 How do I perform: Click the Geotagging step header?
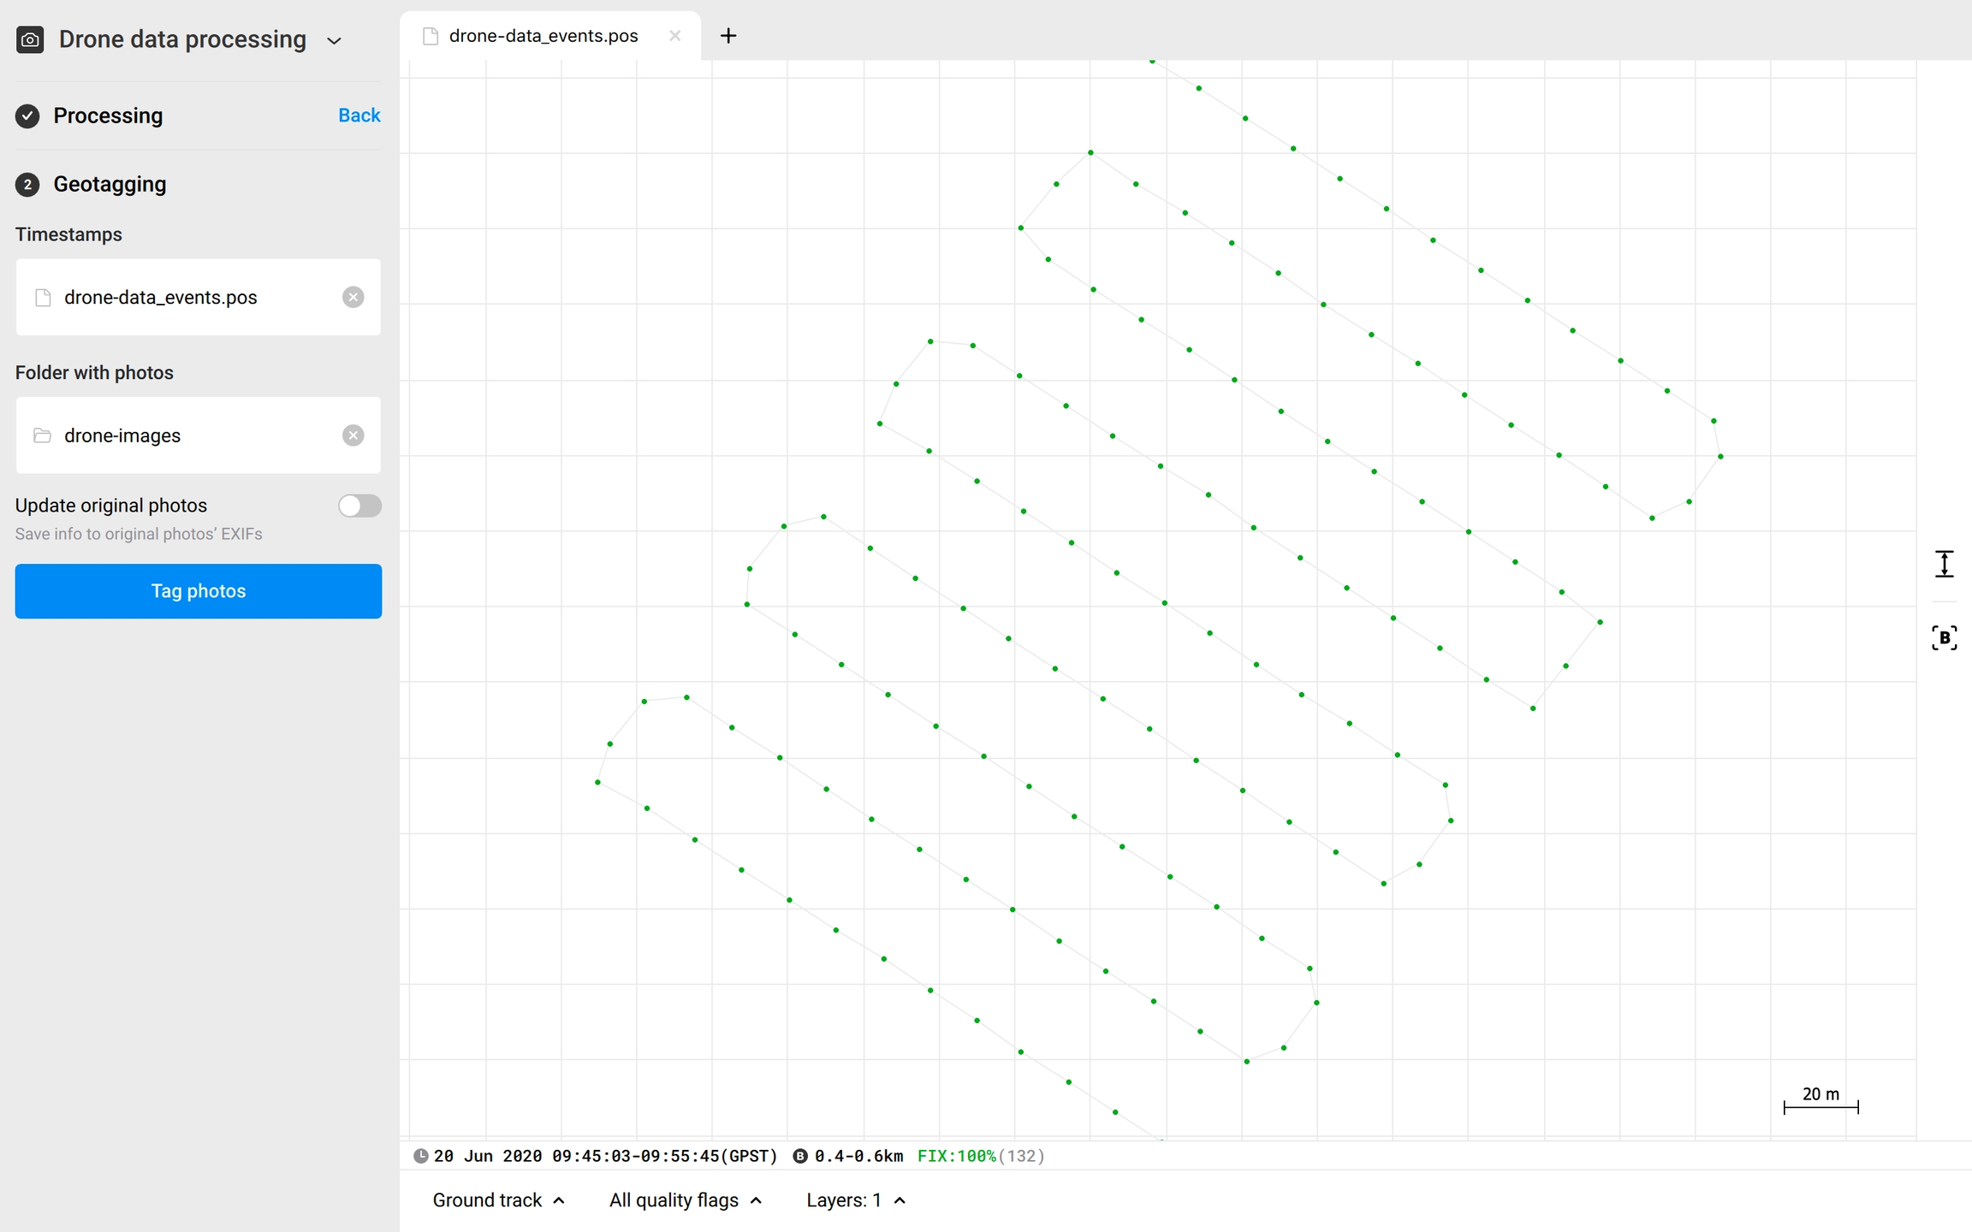pyautogui.click(x=110, y=184)
